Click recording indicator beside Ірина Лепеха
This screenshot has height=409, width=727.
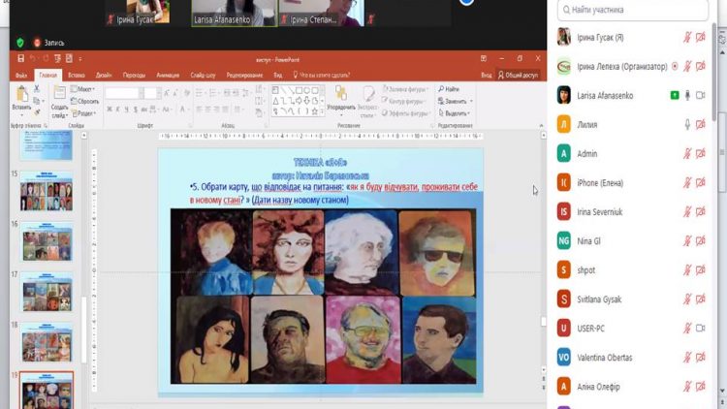675,66
